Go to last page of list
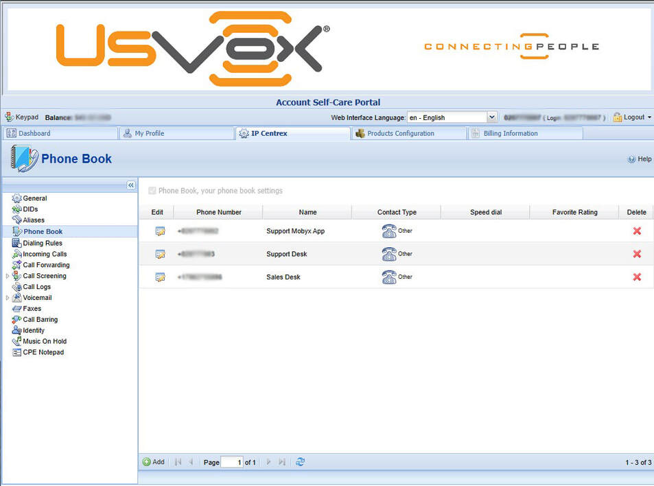 click(282, 462)
